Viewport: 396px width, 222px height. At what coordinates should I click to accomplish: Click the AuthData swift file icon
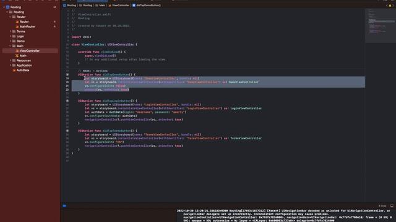(14, 70)
